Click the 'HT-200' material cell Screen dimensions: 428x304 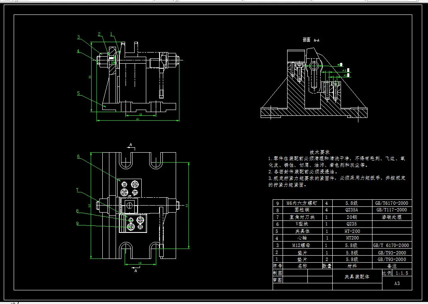pyautogui.click(x=353, y=231)
